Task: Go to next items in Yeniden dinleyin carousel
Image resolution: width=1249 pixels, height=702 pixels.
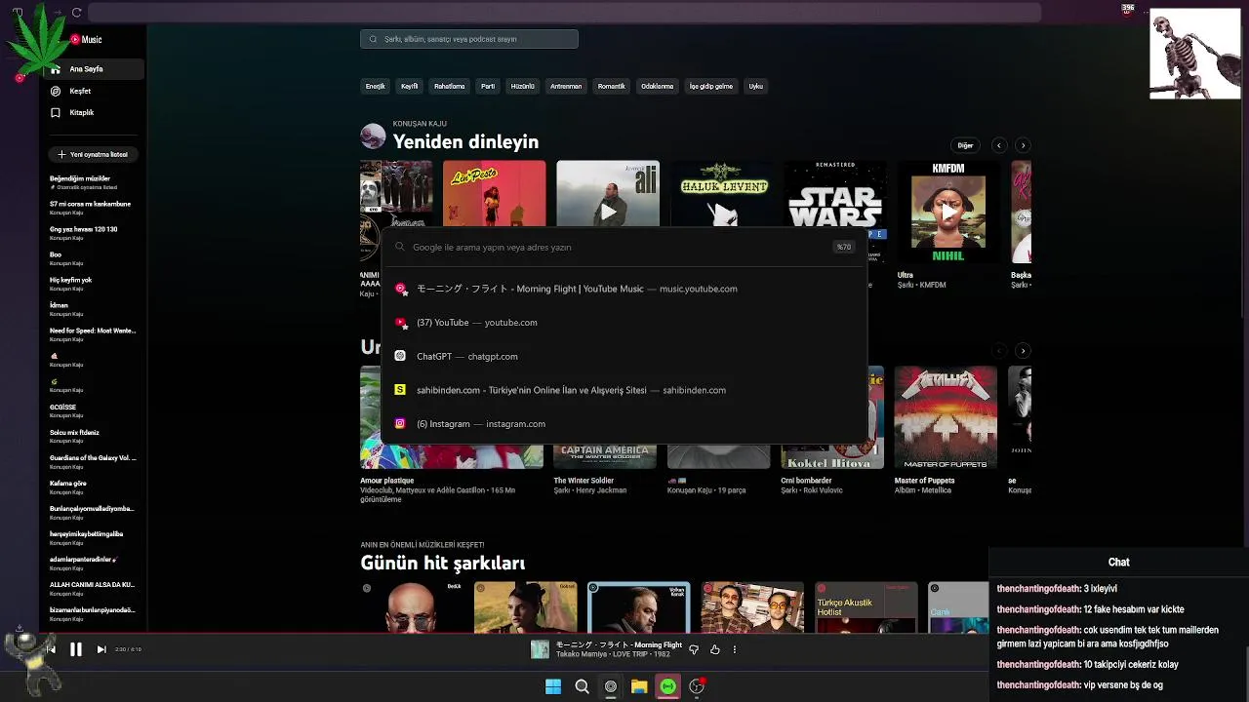Action: click(1023, 145)
